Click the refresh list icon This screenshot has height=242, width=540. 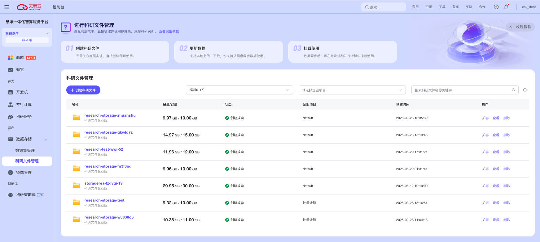tap(525, 90)
